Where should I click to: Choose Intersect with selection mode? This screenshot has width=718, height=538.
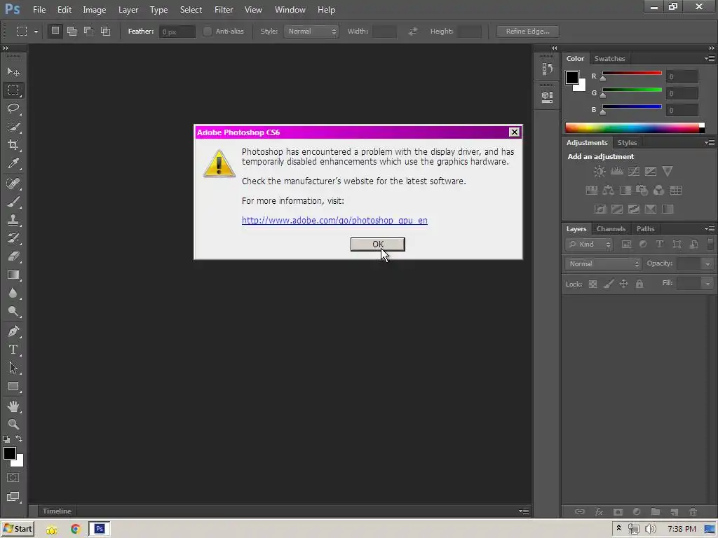tap(106, 31)
